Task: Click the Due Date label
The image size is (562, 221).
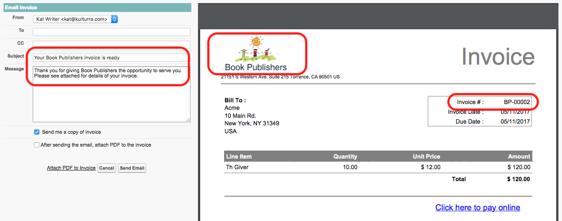Action: point(469,121)
